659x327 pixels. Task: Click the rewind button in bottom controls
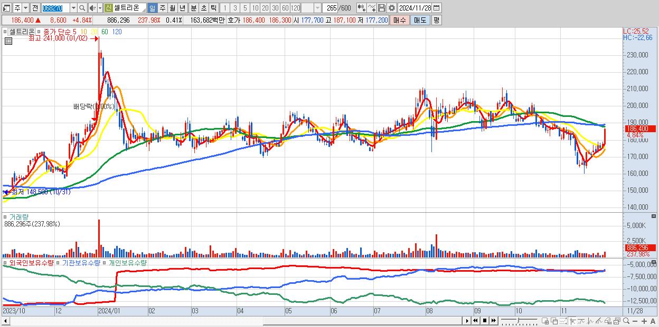coord(475,321)
